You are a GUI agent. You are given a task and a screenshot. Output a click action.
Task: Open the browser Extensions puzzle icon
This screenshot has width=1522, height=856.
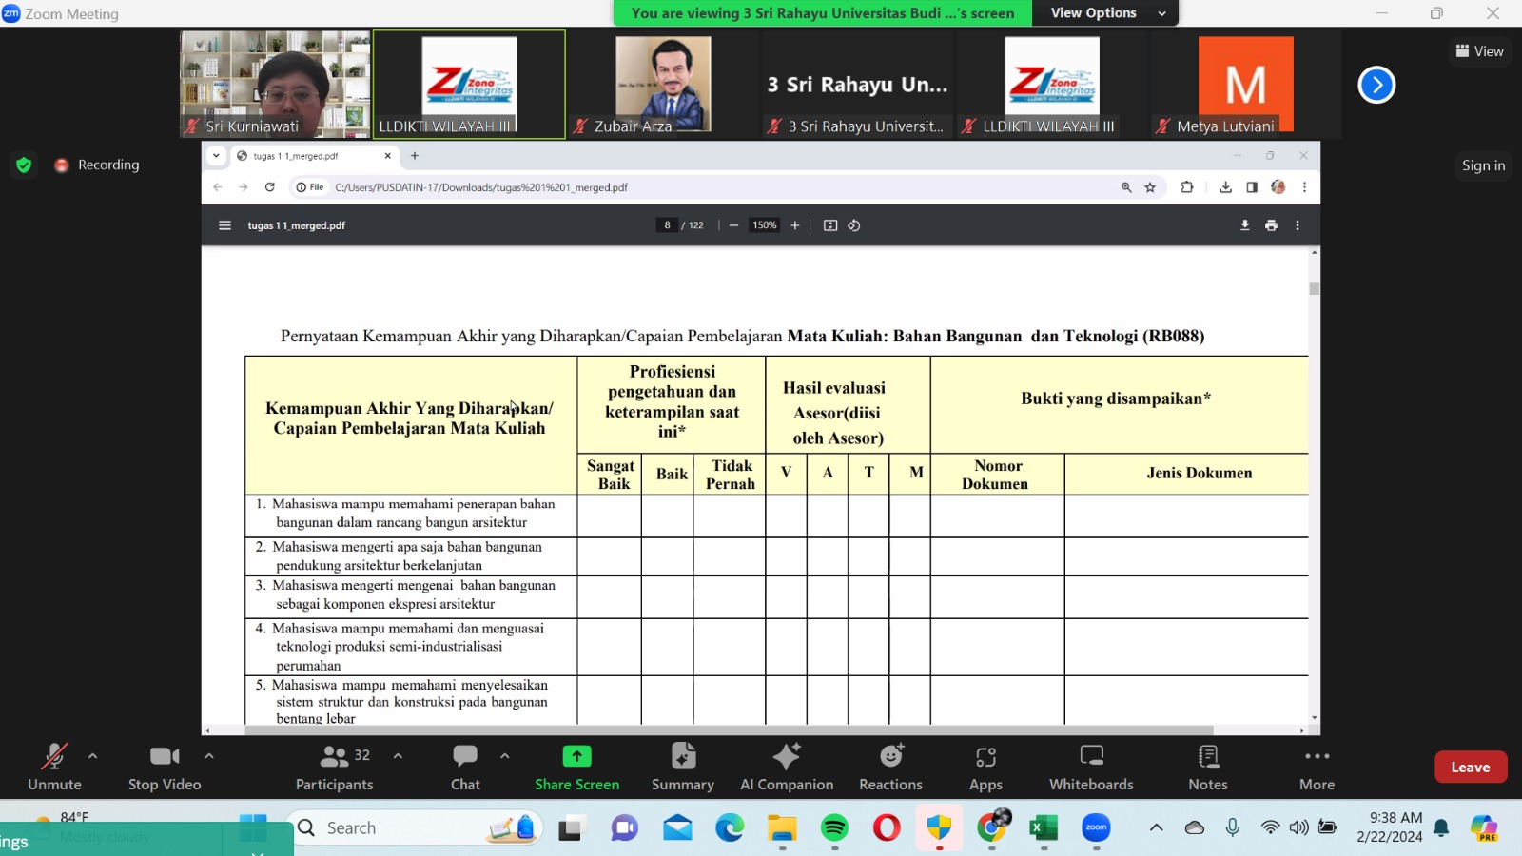click(1187, 187)
